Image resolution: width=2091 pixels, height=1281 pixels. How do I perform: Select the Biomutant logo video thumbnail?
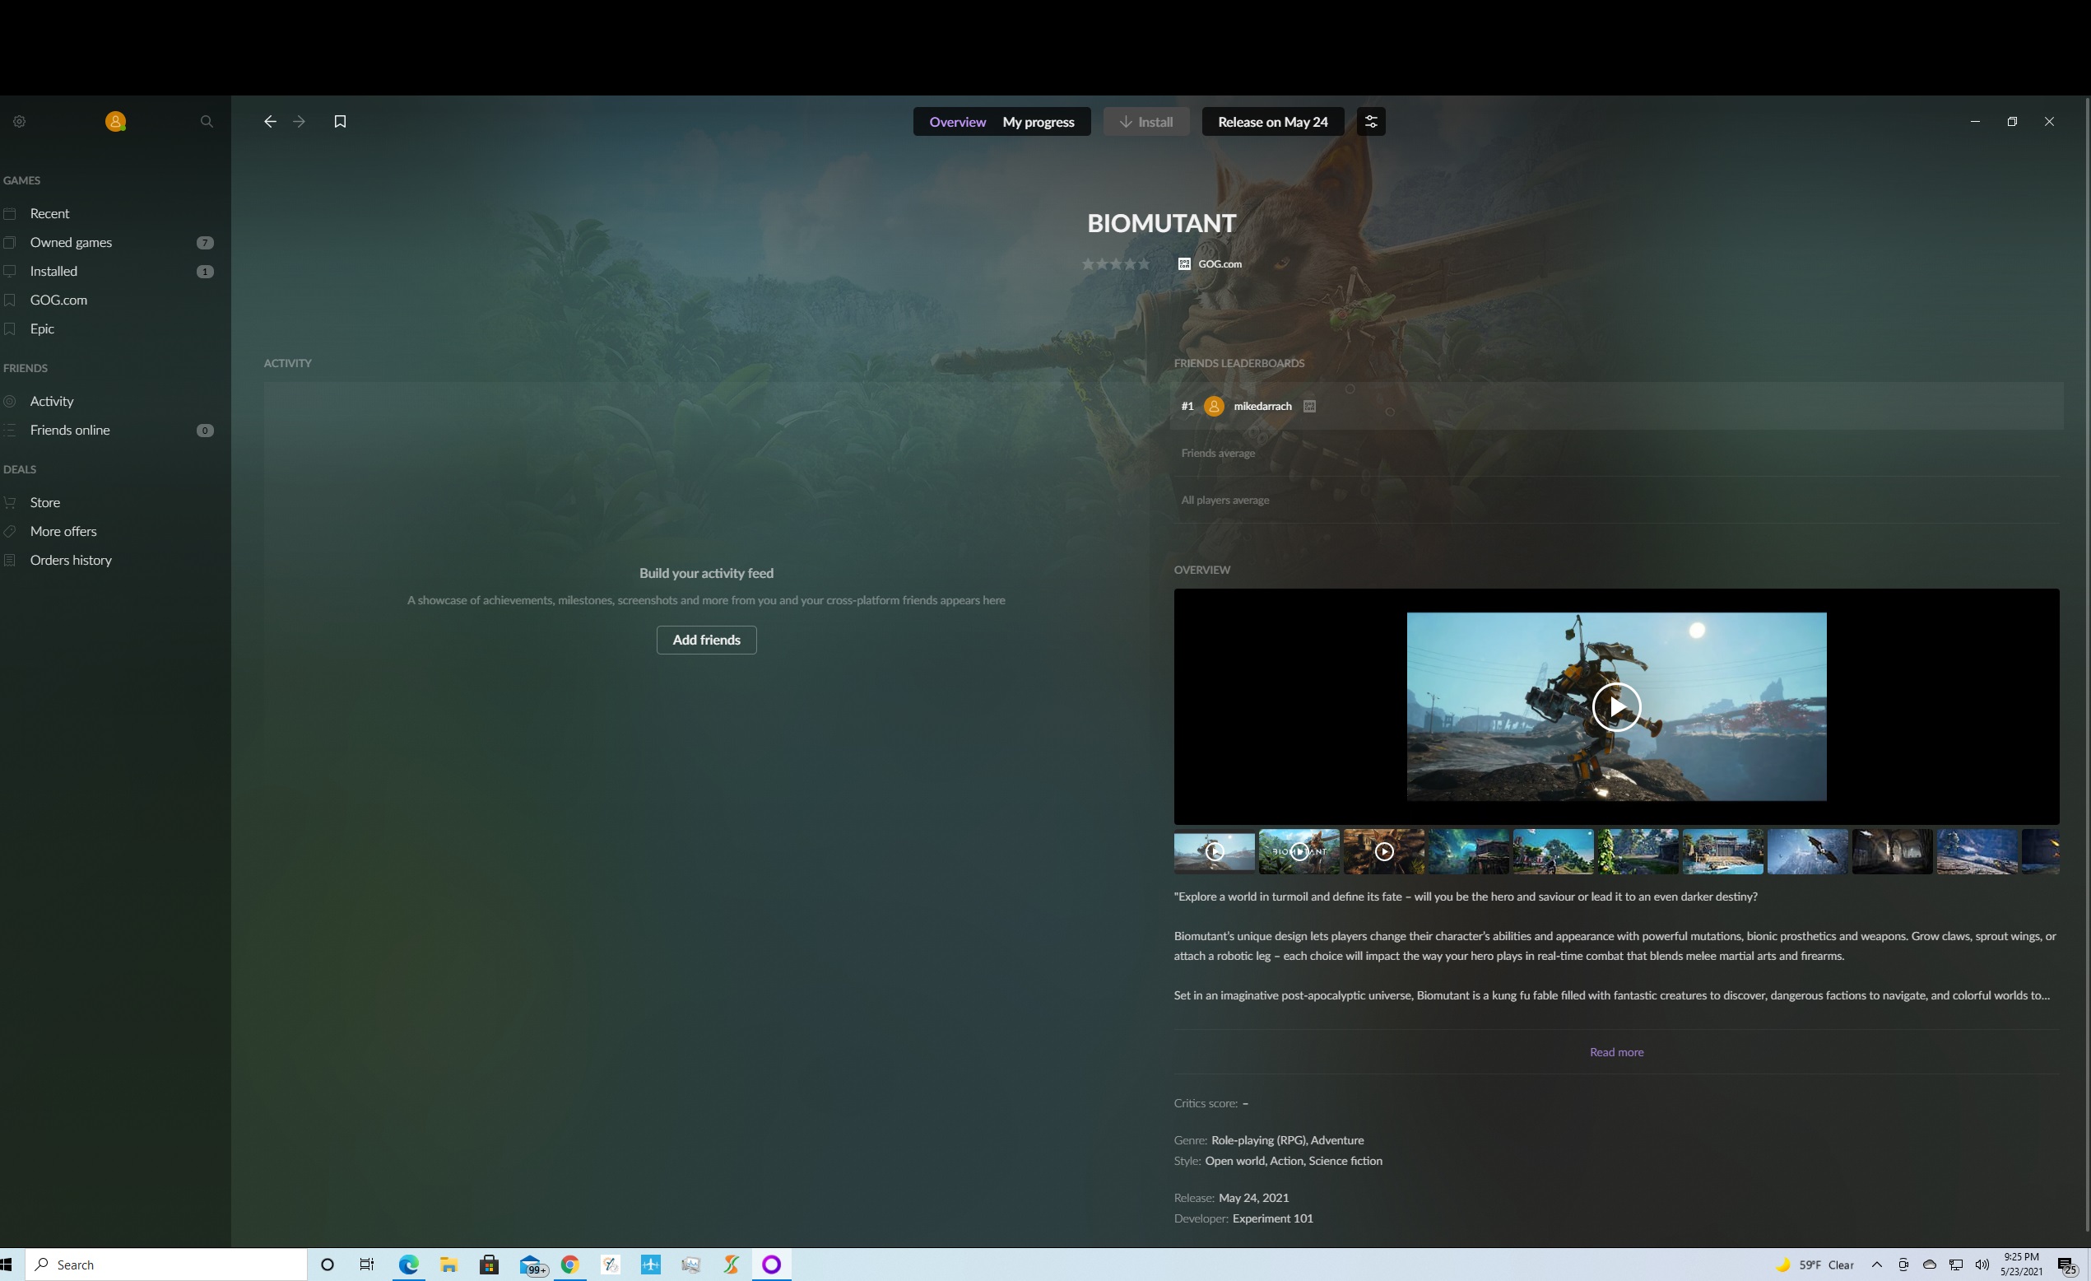(x=1299, y=851)
